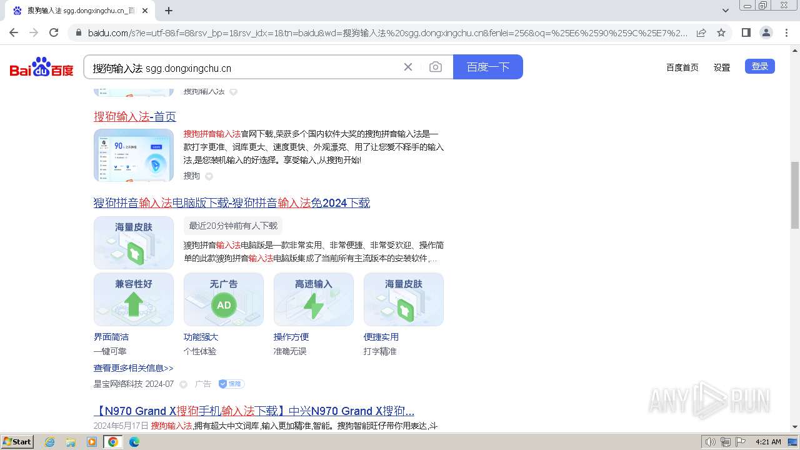The width and height of the screenshot is (800, 450).
Task: Click the 便捷实用 link
Action: 381,337
